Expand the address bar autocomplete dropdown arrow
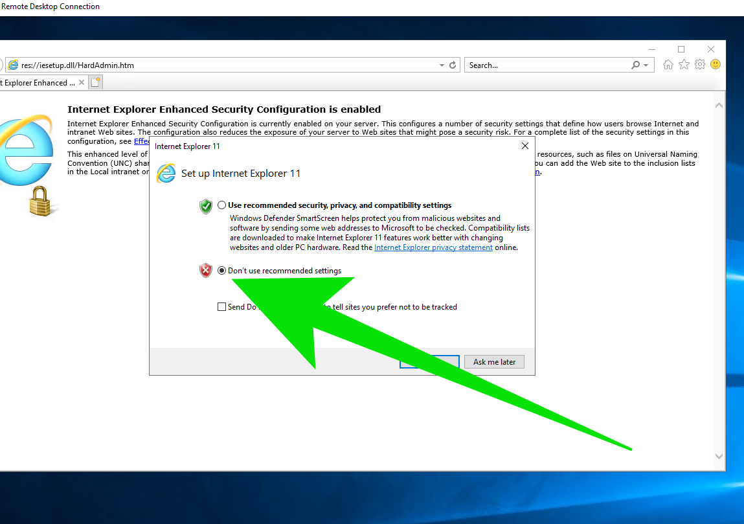This screenshot has width=744, height=524. pyautogui.click(x=442, y=65)
